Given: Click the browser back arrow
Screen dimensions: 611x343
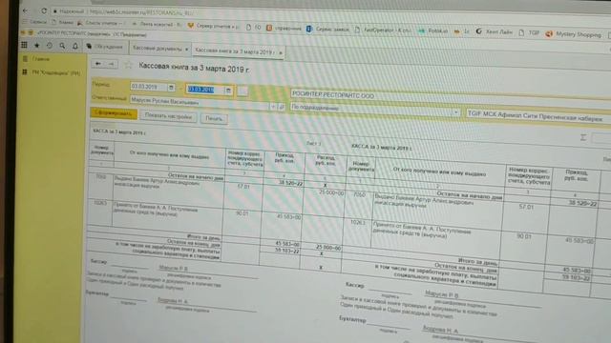Looking at the screenshot, I should (x=26, y=10).
